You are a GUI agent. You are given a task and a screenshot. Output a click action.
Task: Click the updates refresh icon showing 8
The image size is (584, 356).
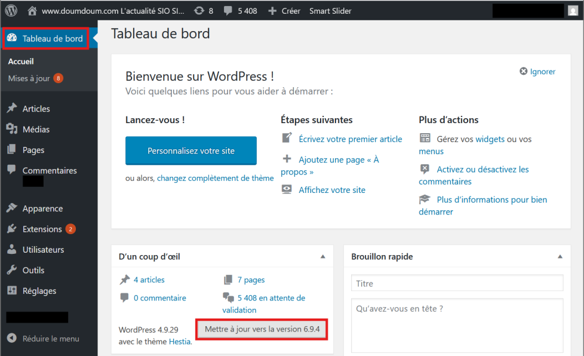coord(199,11)
